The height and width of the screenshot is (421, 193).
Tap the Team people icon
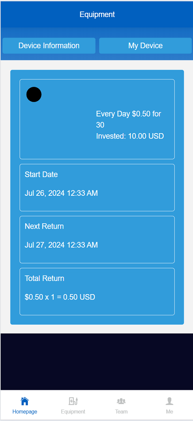coord(121,401)
